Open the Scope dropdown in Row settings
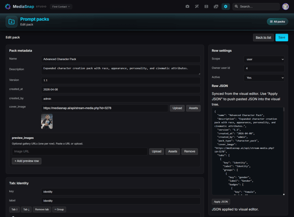The width and height of the screenshot is (294, 217). click(265, 59)
